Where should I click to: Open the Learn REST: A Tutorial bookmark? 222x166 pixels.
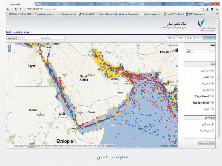[x=174, y=14]
